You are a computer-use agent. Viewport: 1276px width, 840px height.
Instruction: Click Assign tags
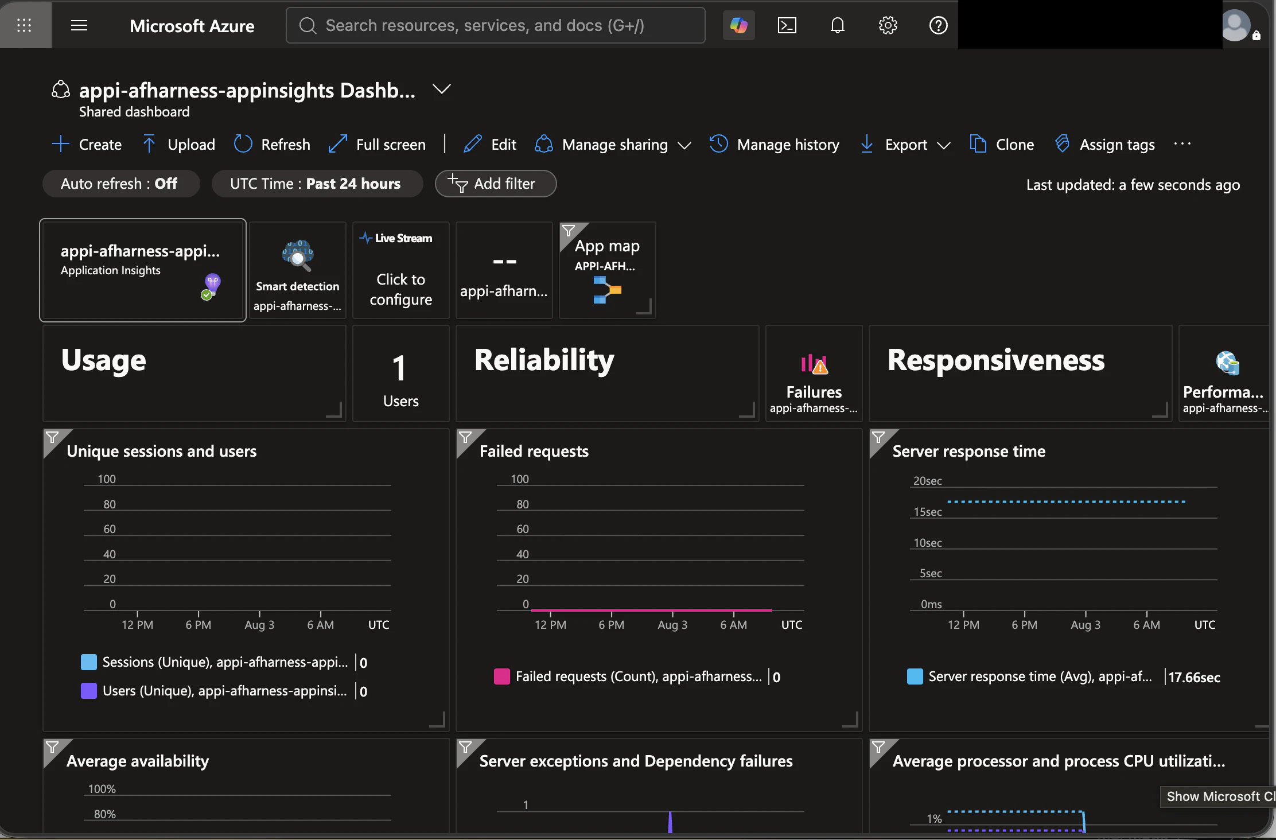click(x=1105, y=145)
